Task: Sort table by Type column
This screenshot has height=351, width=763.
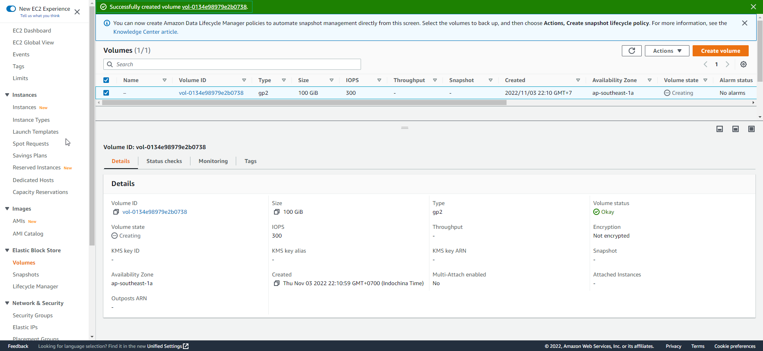Action: point(284,80)
